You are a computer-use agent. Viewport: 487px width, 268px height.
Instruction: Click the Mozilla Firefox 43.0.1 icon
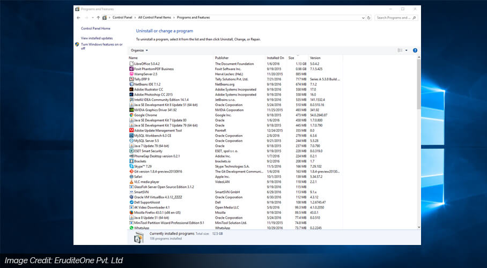pyautogui.click(x=131, y=213)
